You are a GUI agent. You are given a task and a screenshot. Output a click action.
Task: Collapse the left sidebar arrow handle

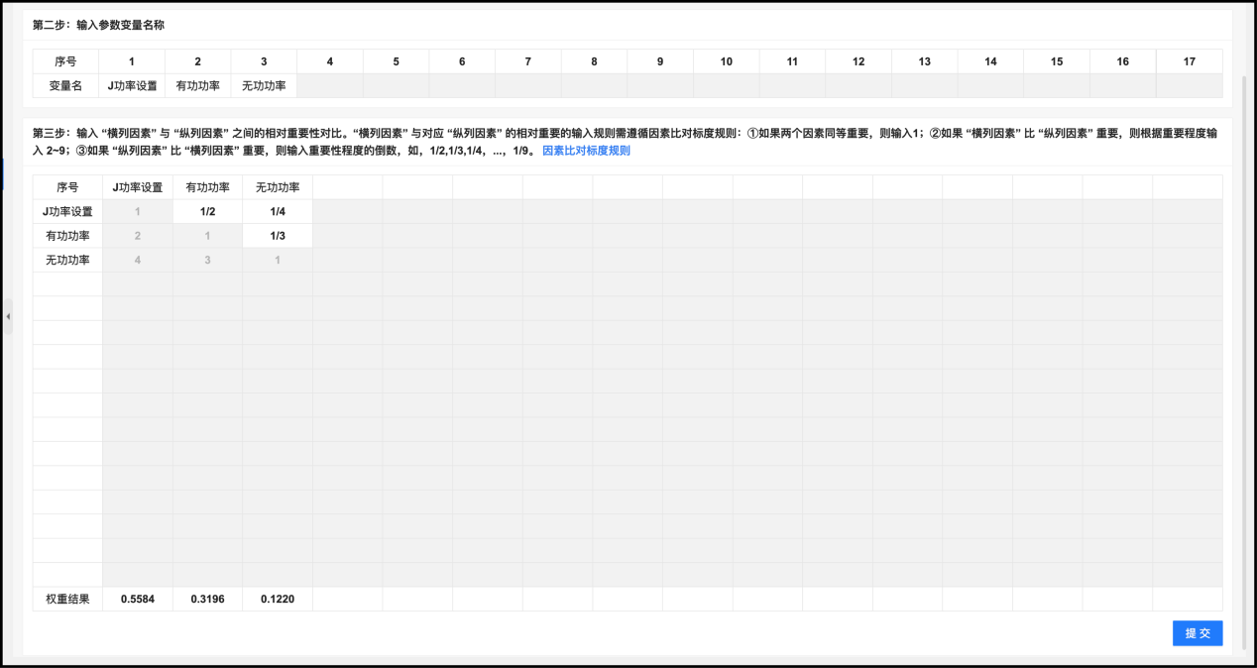(8, 316)
